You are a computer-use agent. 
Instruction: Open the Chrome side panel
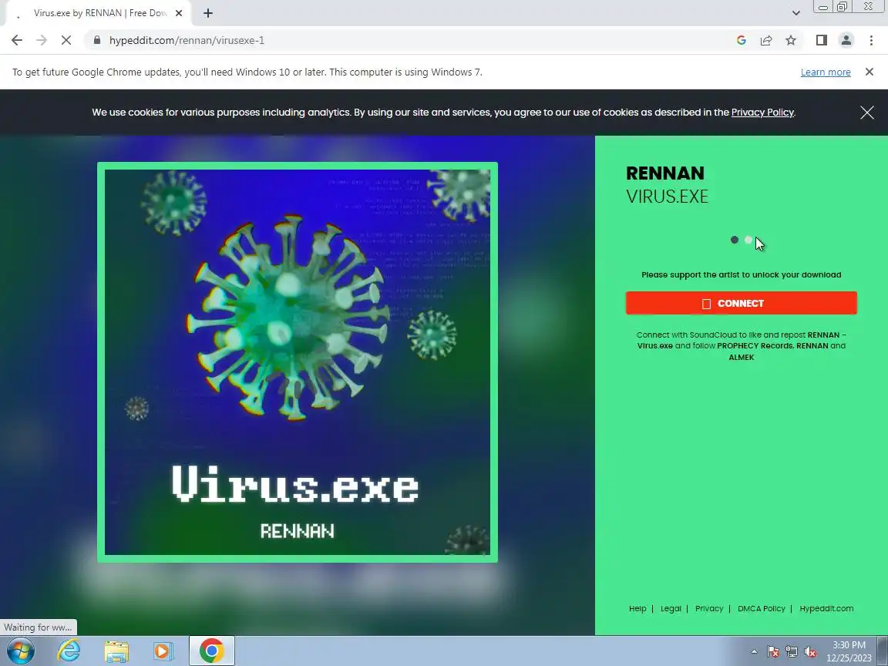coord(821,40)
